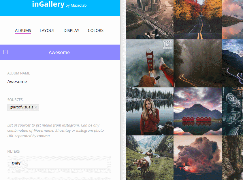Select the ALBUMS tab

[23, 30]
